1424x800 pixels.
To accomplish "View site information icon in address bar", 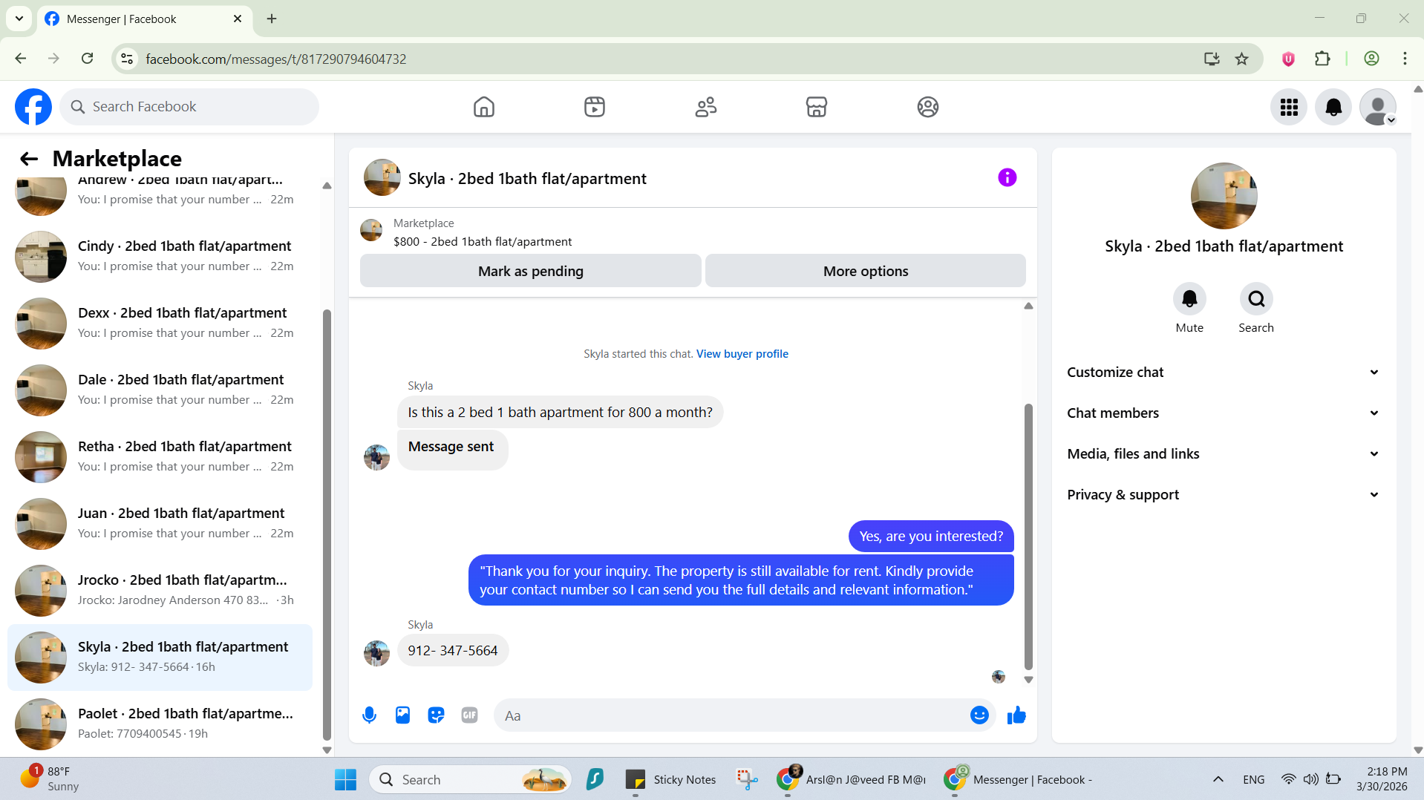I will pos(127,59).
